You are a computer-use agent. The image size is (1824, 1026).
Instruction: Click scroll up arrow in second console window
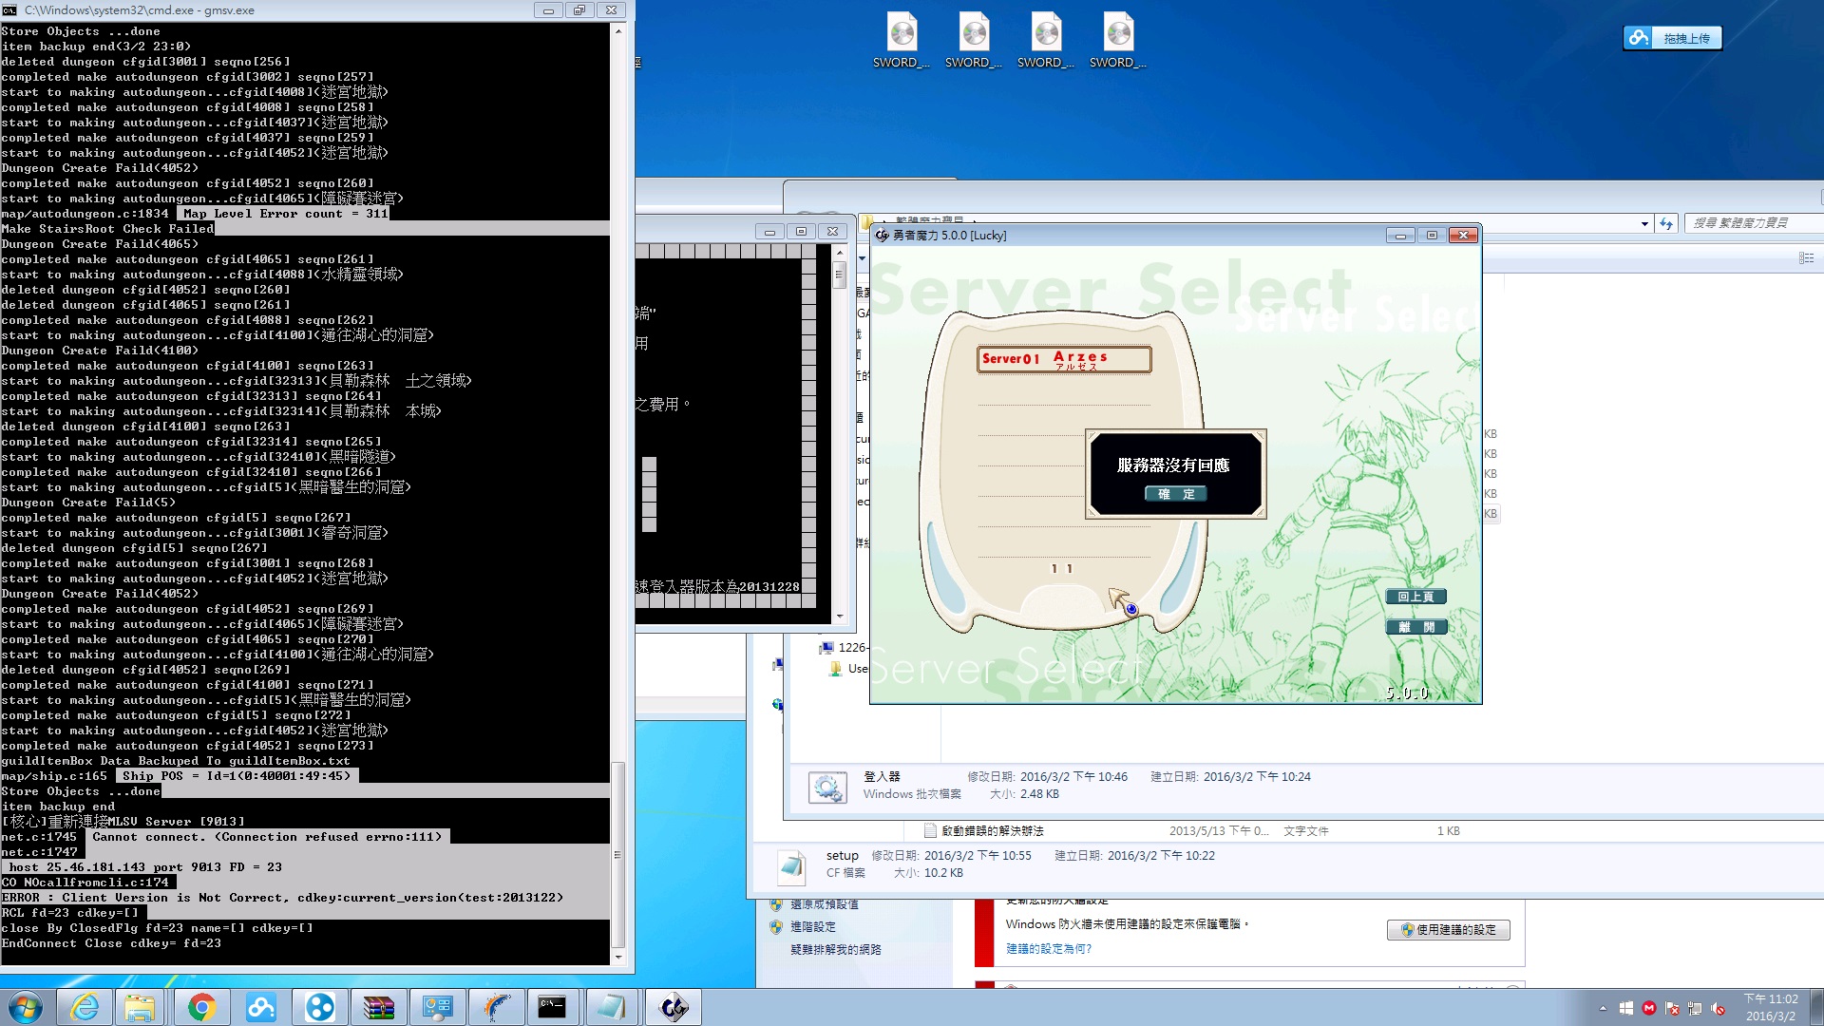click(839, 253)
